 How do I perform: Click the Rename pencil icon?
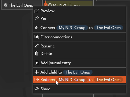point(37,46)
